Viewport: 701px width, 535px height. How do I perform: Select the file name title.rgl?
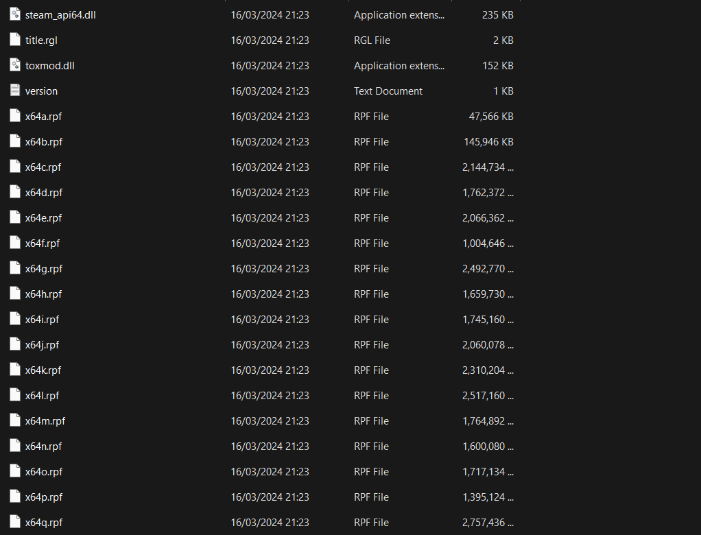pos(41,40)
